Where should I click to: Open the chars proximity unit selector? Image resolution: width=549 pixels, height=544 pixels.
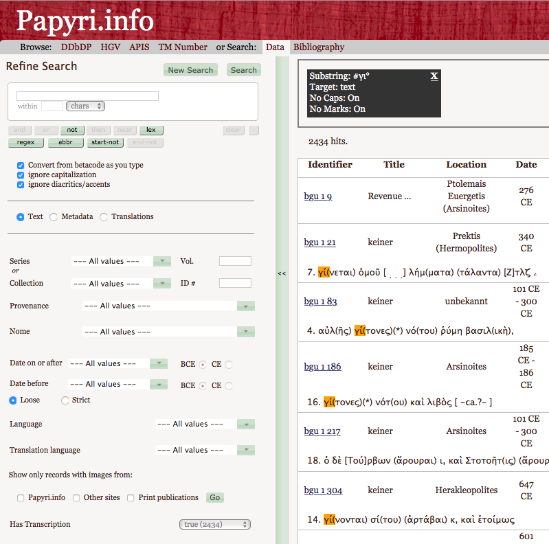[85, 106]
